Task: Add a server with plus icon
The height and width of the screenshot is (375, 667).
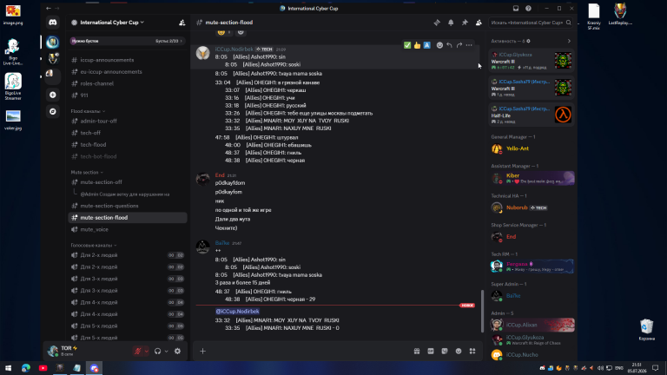Action: pyautogui.click(x=53, y=95)
